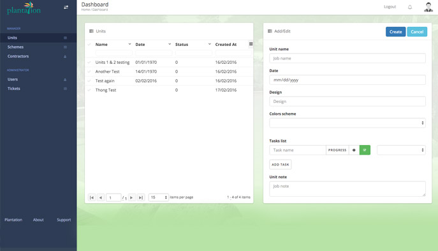Select row checkmark for Thong Test

[x=89, y=90]
